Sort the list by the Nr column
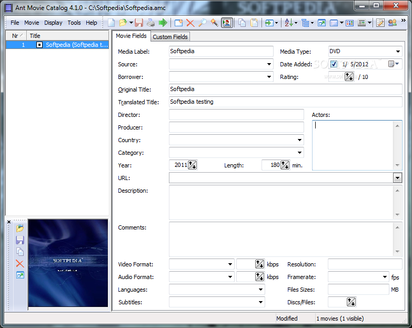The height and width of the screenshot is (328, 412). 16,36
